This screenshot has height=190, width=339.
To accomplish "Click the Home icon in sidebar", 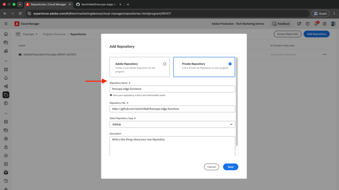I will 6,34.
